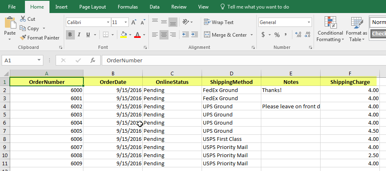
Task: Open General number format dropdown
Action: (x=309, y=22)
